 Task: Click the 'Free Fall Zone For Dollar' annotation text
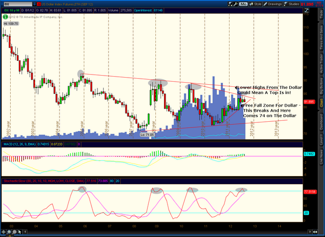click(272, 106)
